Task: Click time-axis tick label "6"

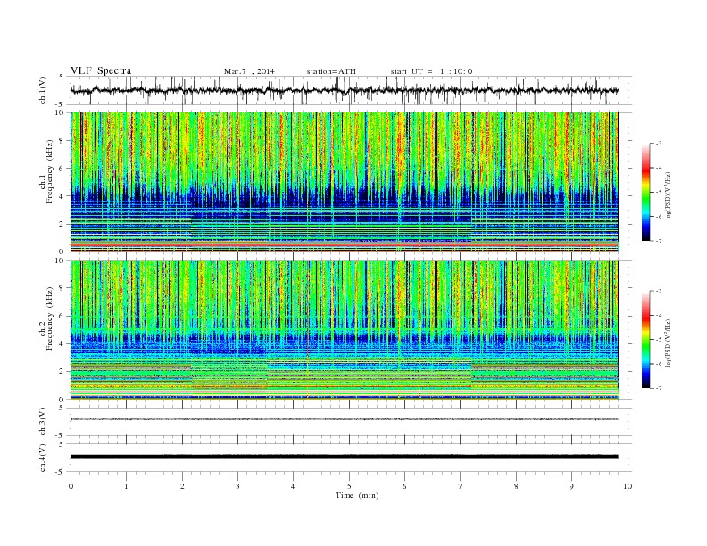Action: click(x=405, y=486)
